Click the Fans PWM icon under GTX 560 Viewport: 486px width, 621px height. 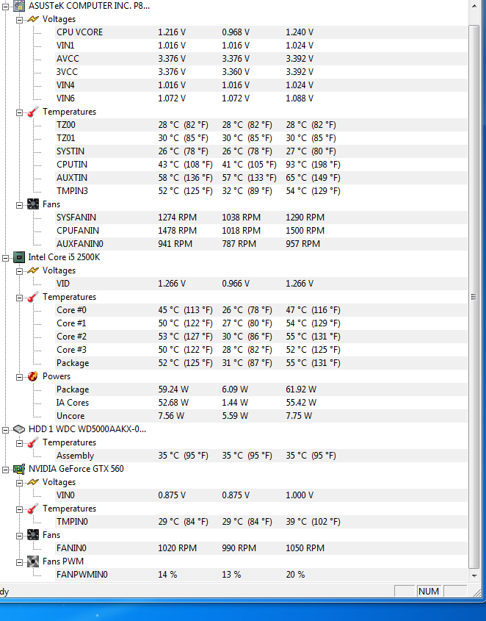[x=33, y=561]
